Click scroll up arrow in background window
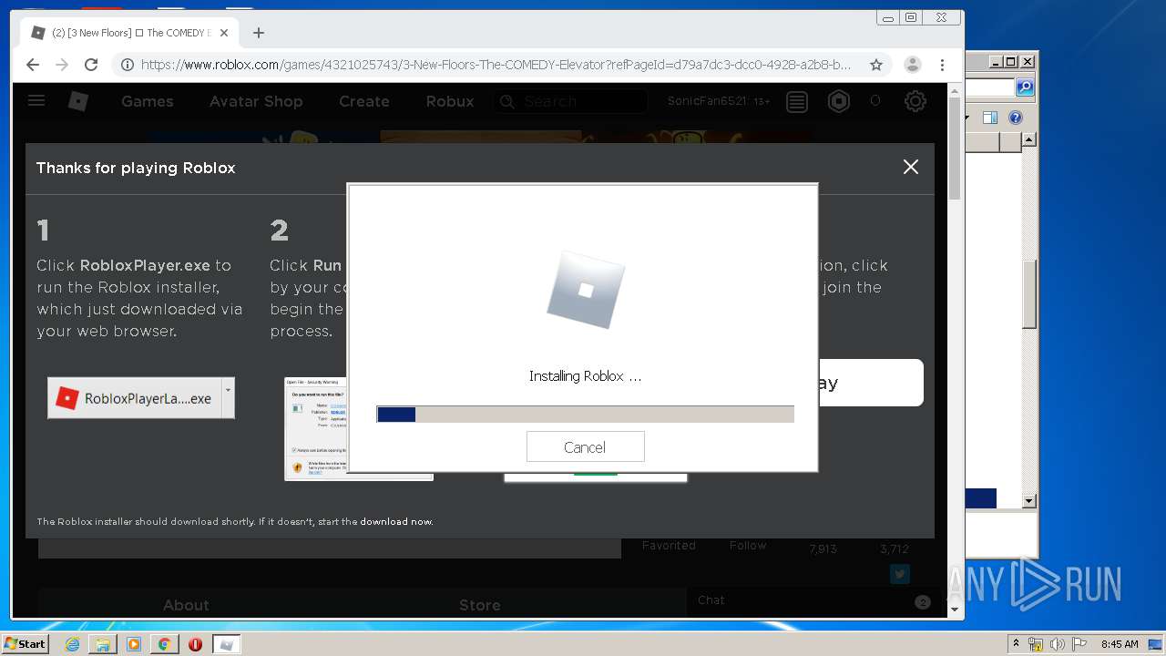 (x=1028, y=139)
